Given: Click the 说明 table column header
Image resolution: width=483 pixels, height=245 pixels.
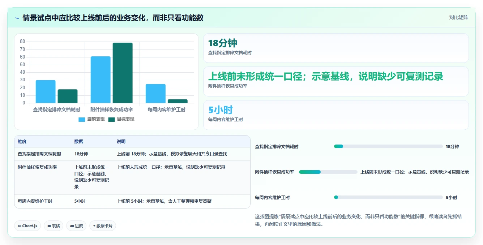Looking at the screenshot, I should pyautogui.click(x=121, y=142).
